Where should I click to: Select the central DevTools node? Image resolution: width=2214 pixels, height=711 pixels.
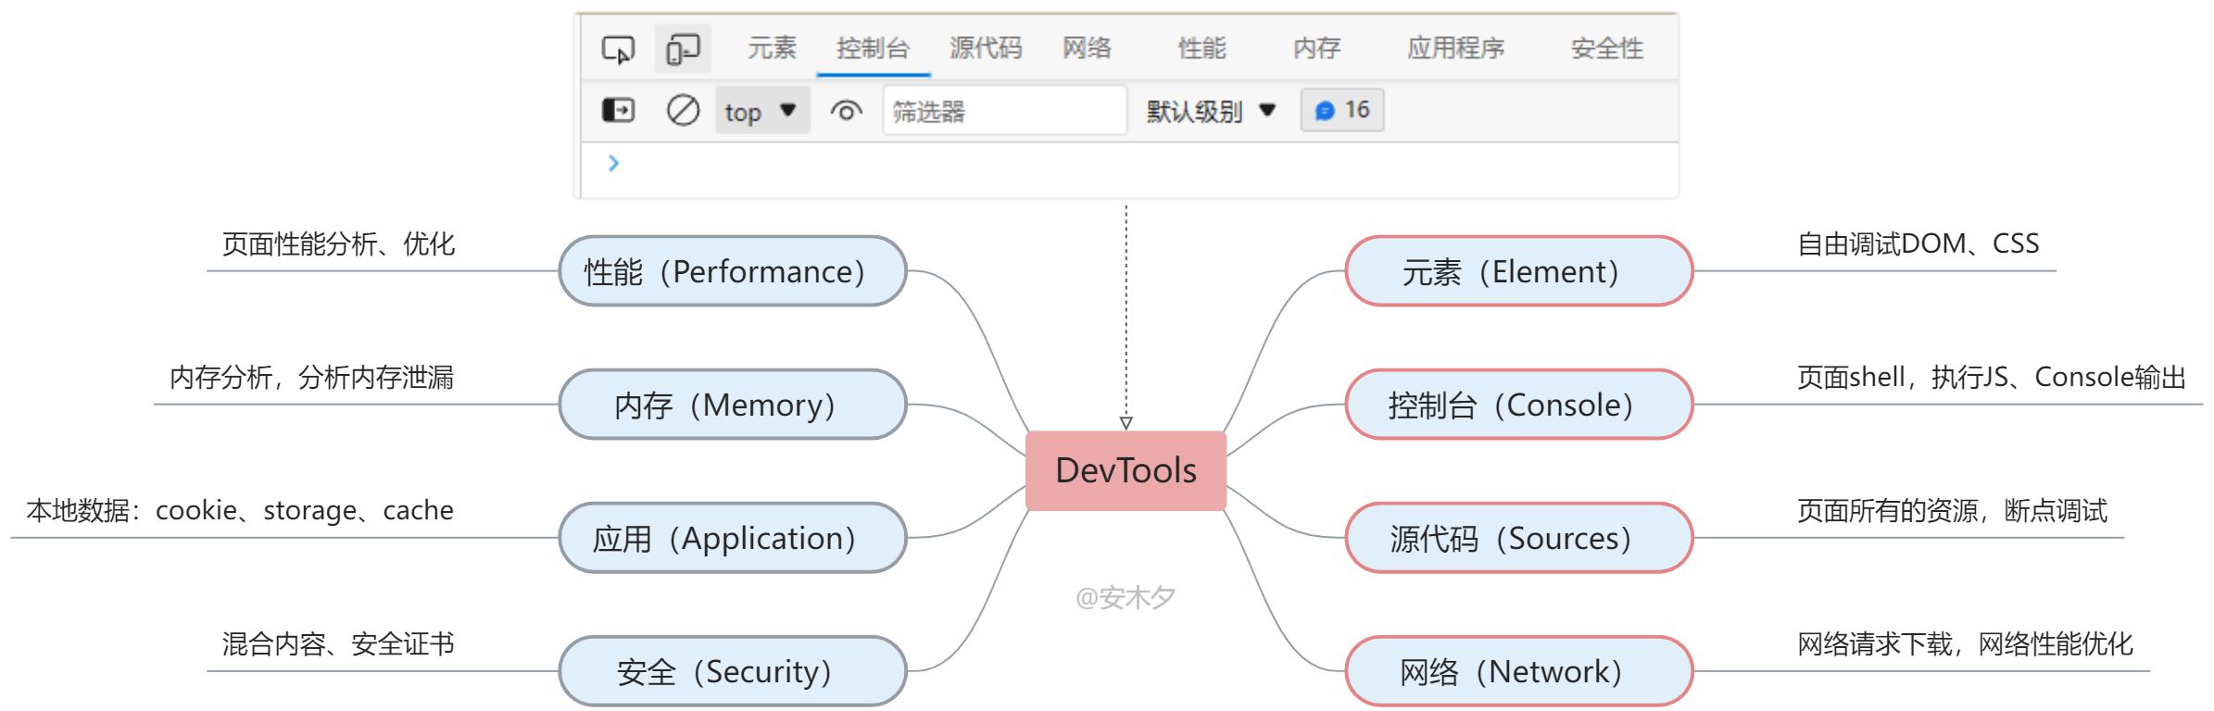[x=1126, y=470]
